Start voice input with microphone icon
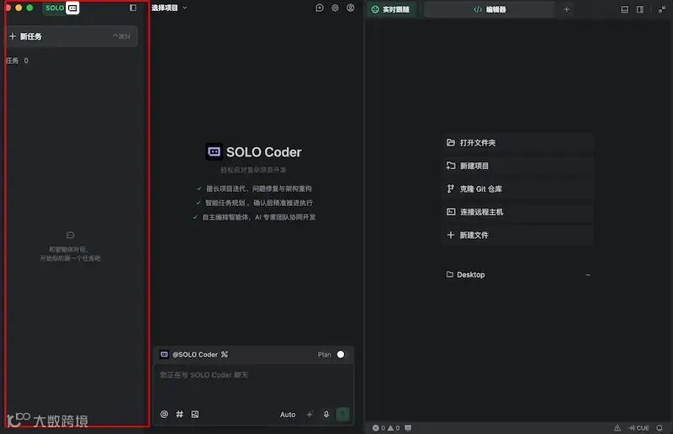Image resolution: width=673 pixels, height=434 pixels. 326,415
